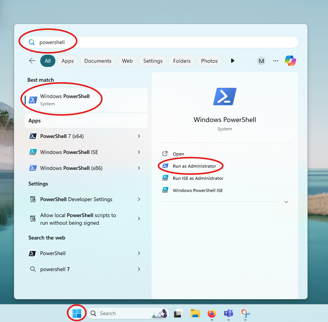
Task: Open 'Allow local PowerShell scripts to run without being signed'
Action: coord(86,219)
